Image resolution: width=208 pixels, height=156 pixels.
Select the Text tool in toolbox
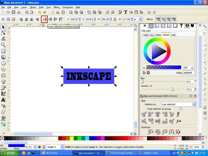coord(3,100)
